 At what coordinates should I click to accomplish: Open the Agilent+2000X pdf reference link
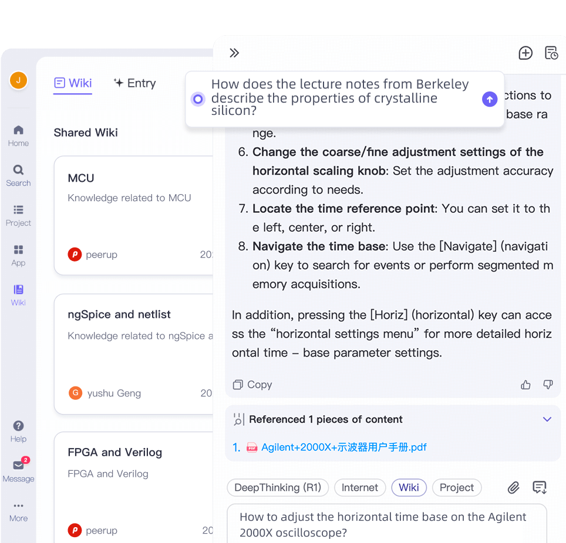point(343,447)
